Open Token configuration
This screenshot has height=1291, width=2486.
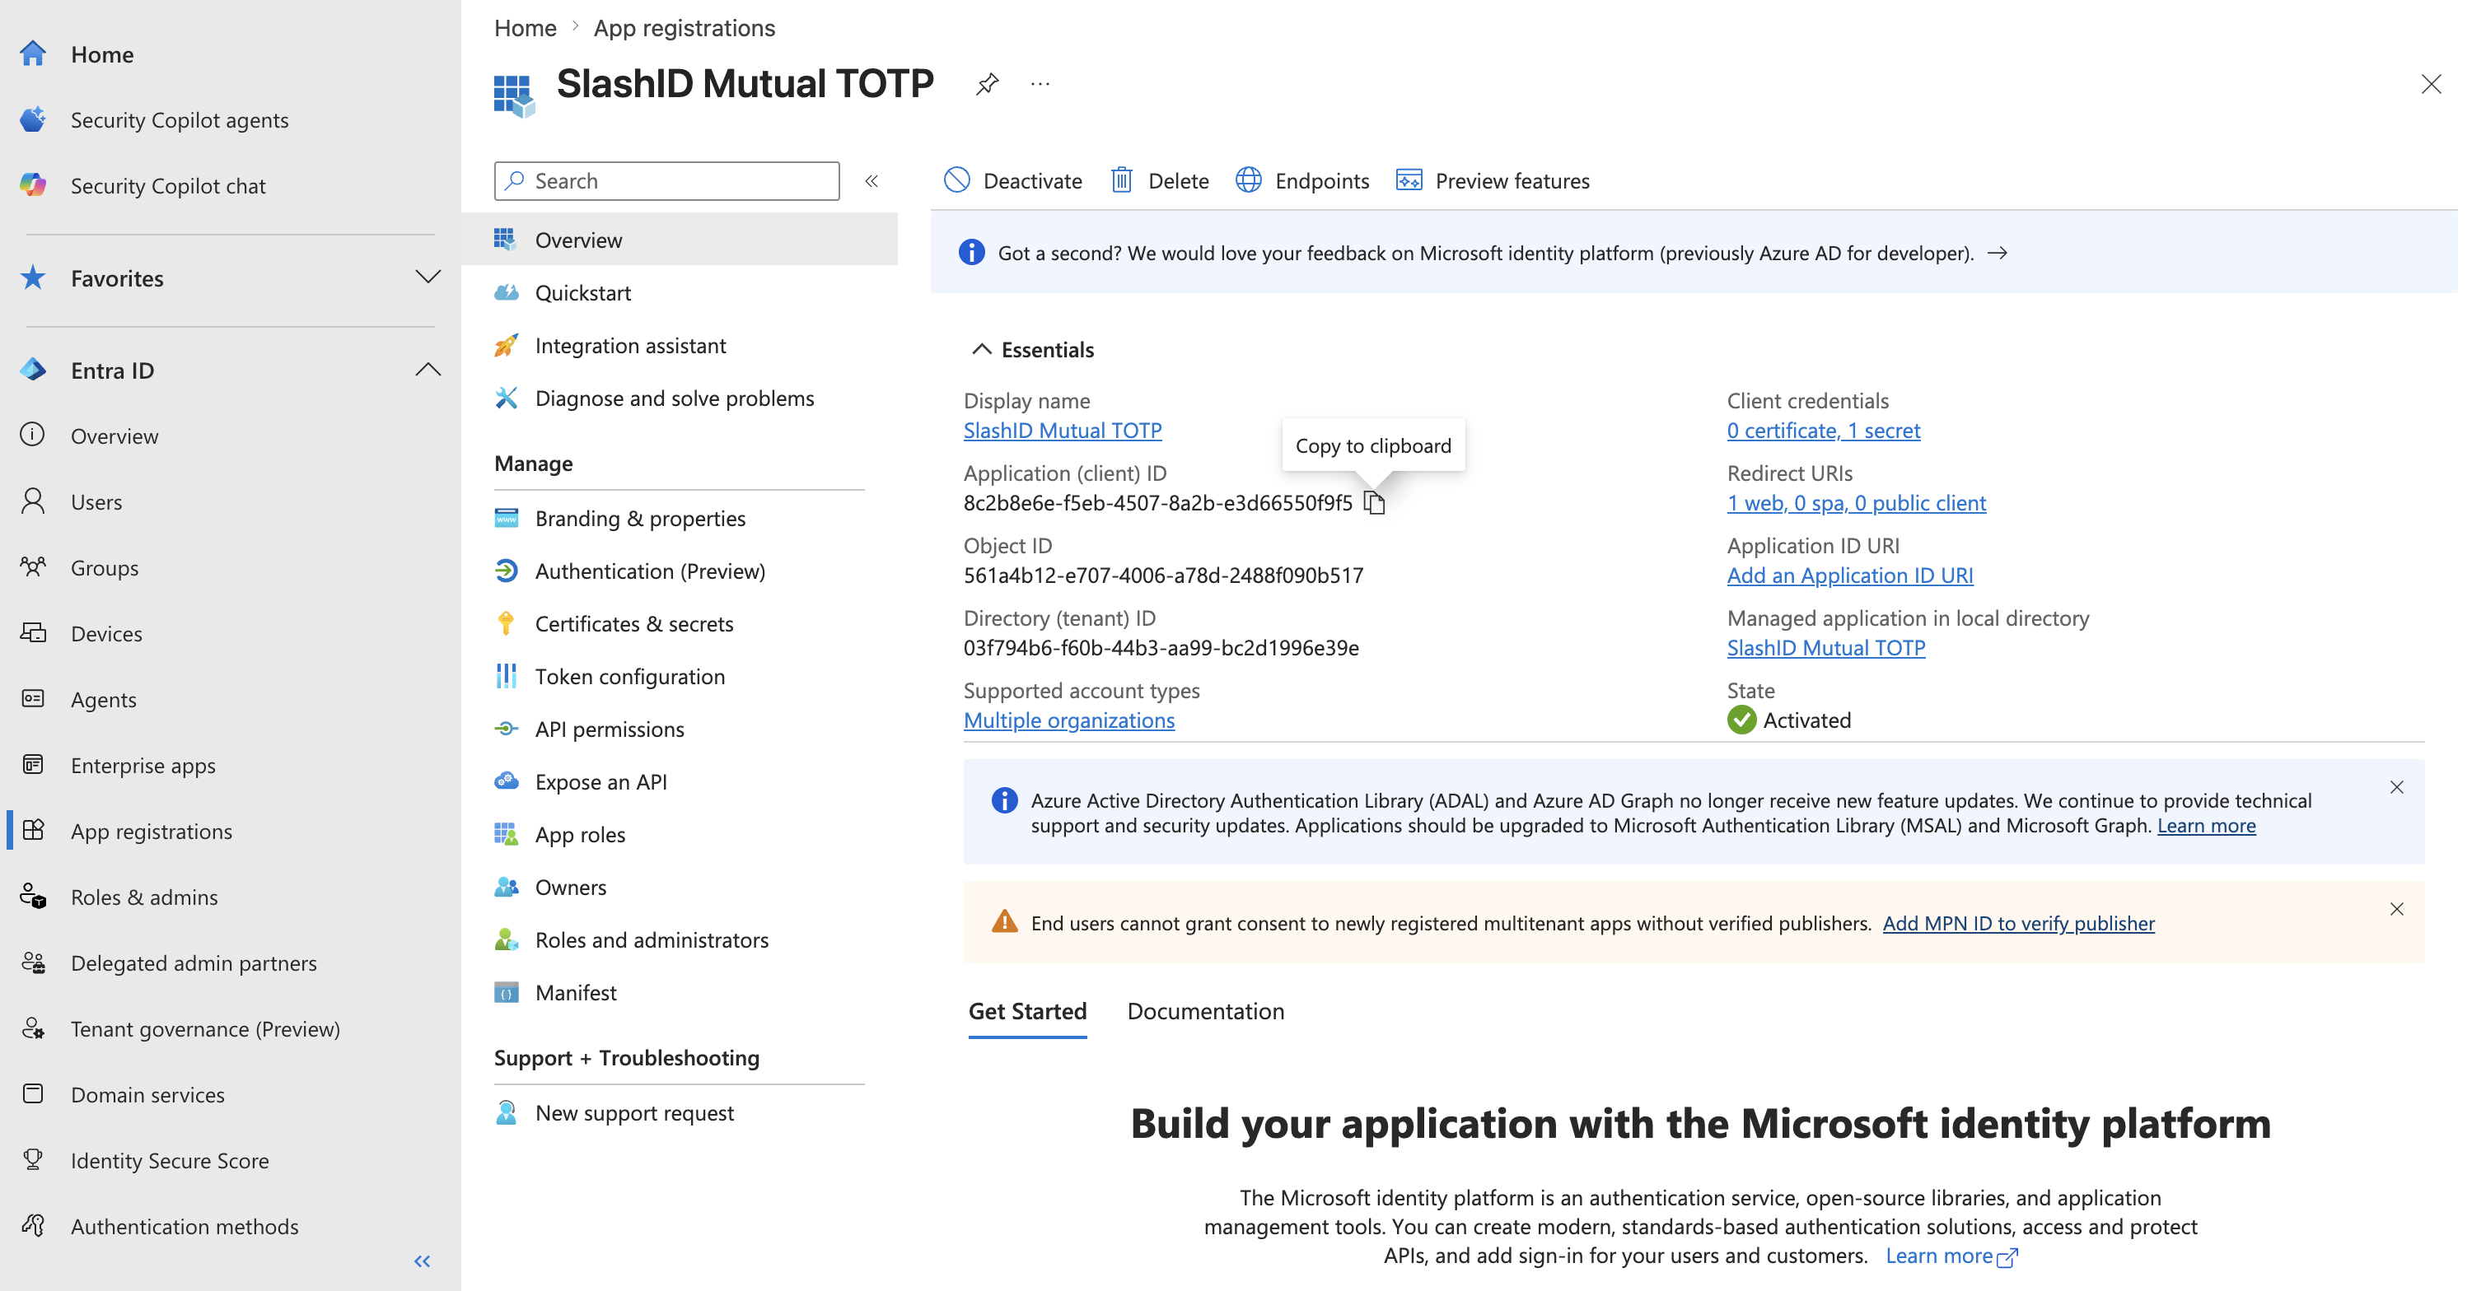point(629,677)
